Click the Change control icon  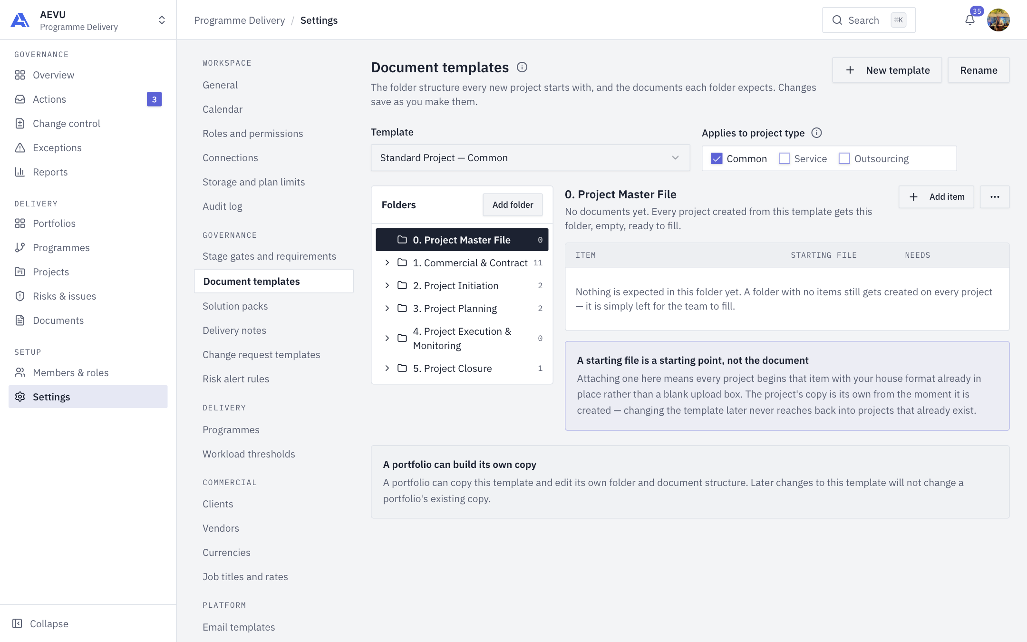click(20, 124)
